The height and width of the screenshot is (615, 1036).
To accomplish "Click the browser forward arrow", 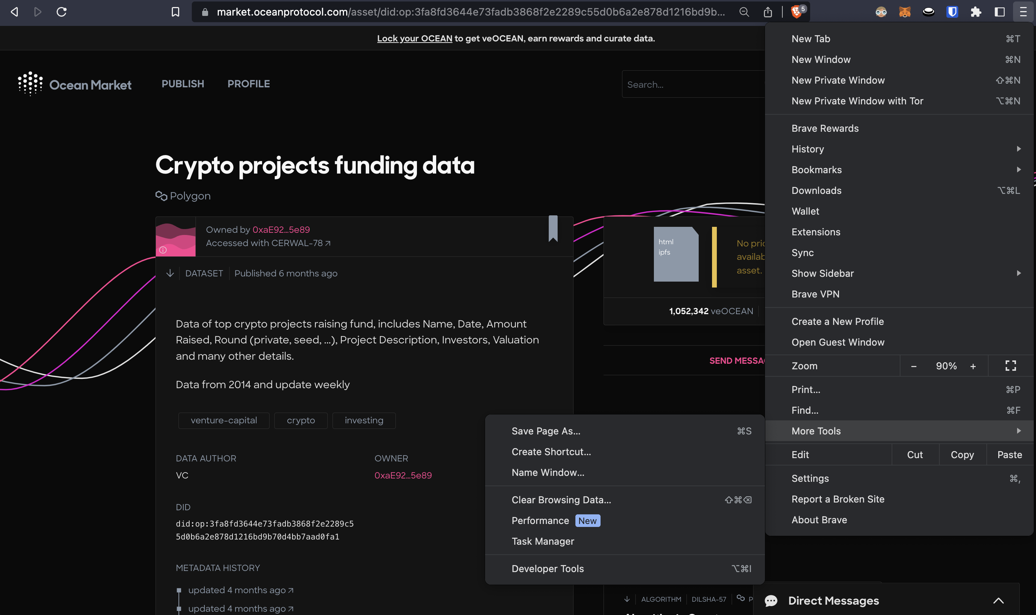I will [x=37, y=12].
